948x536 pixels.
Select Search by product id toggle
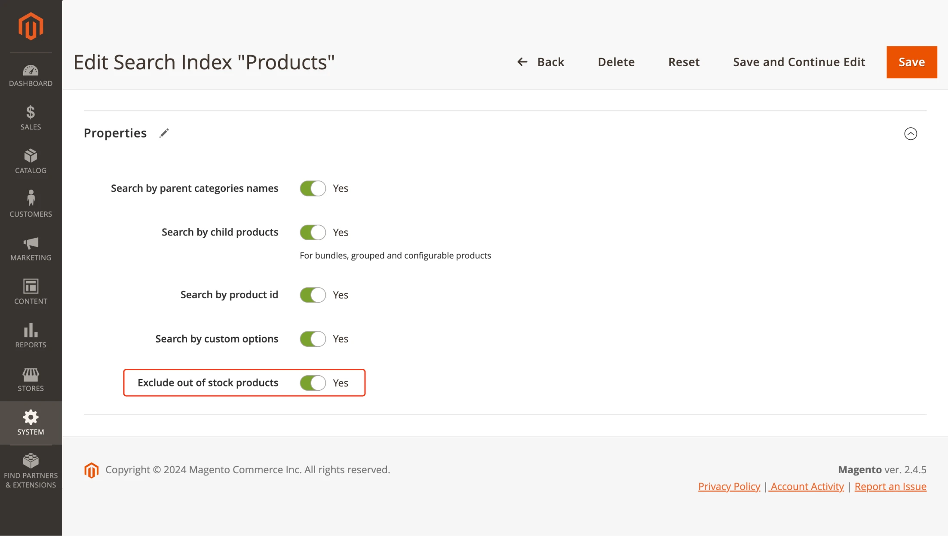313,294
